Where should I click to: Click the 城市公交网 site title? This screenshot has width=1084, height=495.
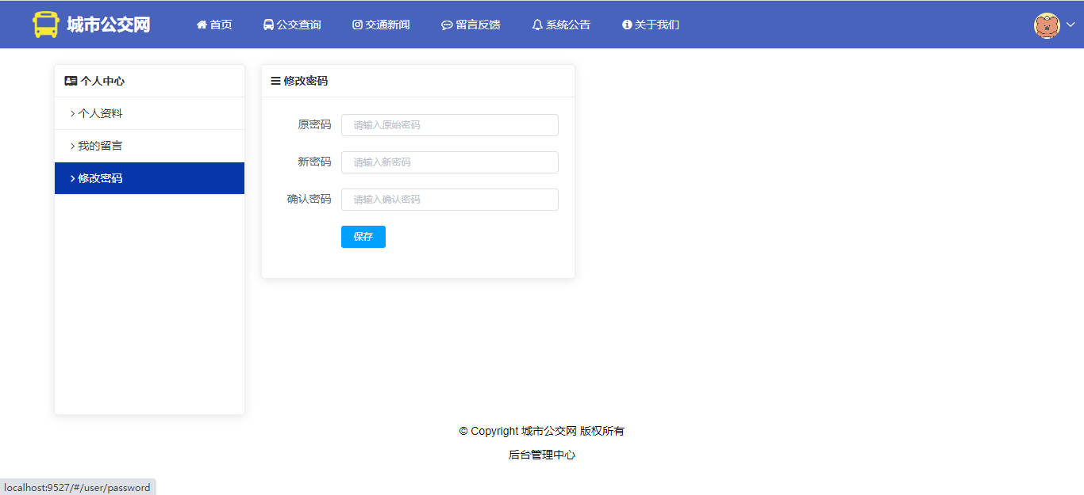[108, 25]
